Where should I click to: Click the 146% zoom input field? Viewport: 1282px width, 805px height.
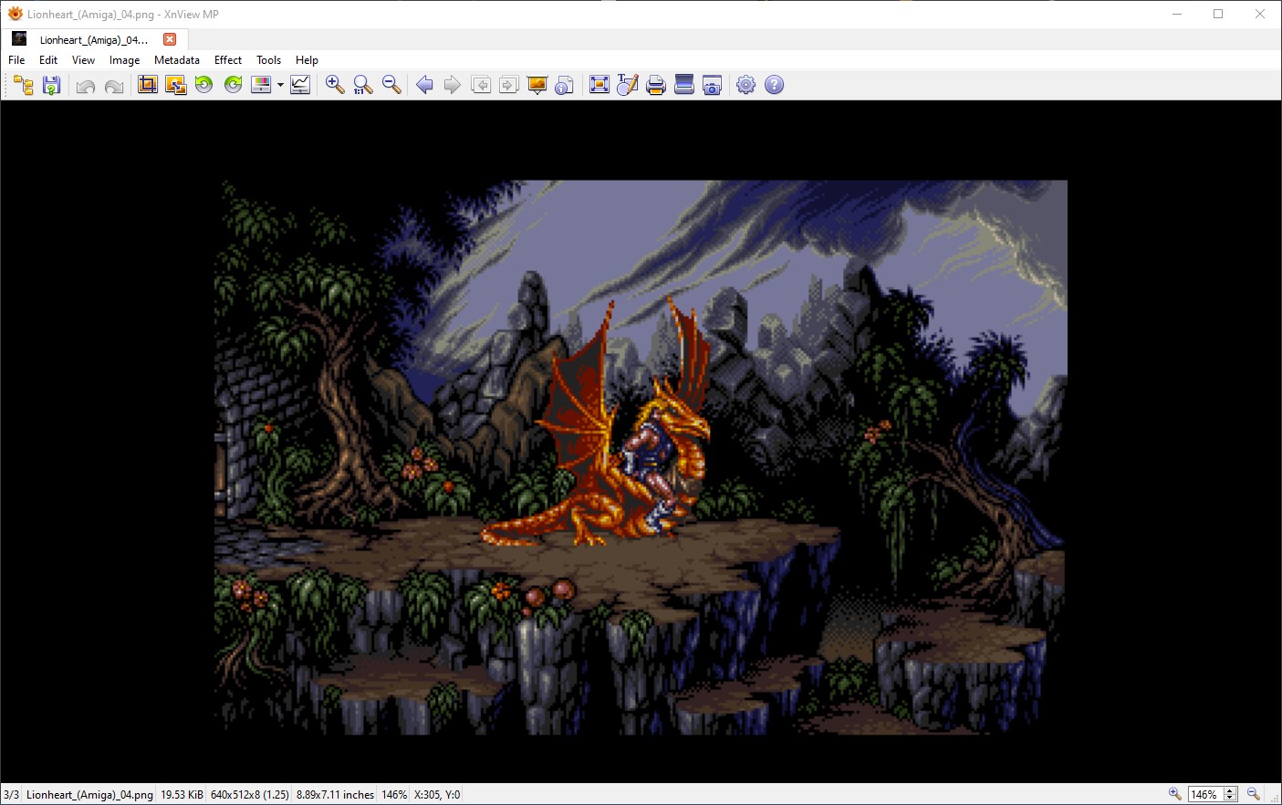1204,795
